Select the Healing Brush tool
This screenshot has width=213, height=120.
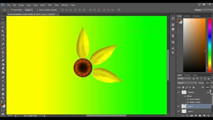tap(3, 44)
